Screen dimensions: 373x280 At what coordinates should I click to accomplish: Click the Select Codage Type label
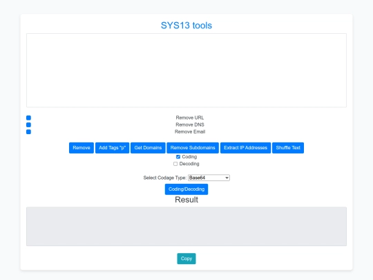coord(165,178)
